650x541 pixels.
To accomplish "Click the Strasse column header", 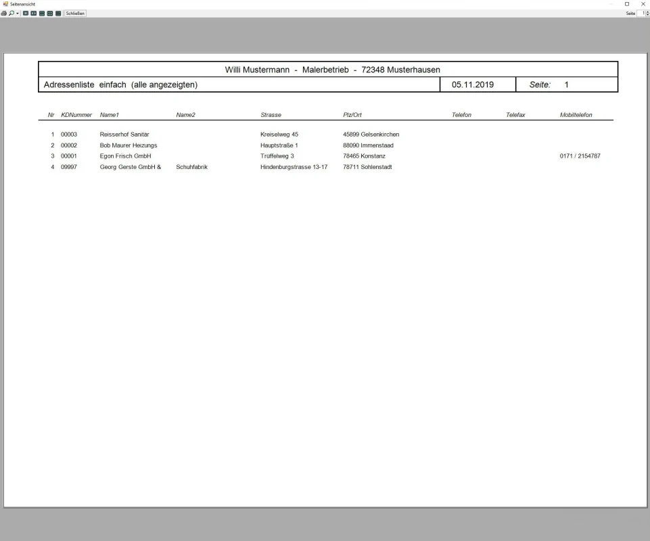I will 271,115.
